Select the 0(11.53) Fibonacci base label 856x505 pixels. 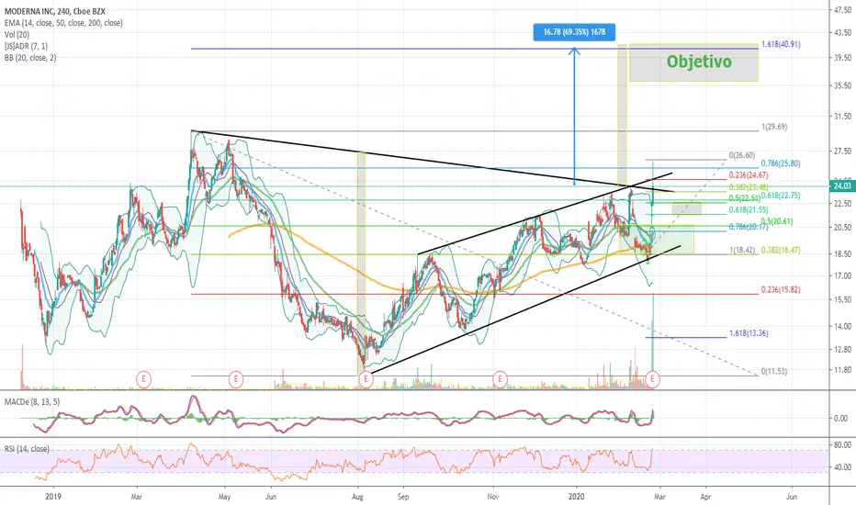point(774,372)
